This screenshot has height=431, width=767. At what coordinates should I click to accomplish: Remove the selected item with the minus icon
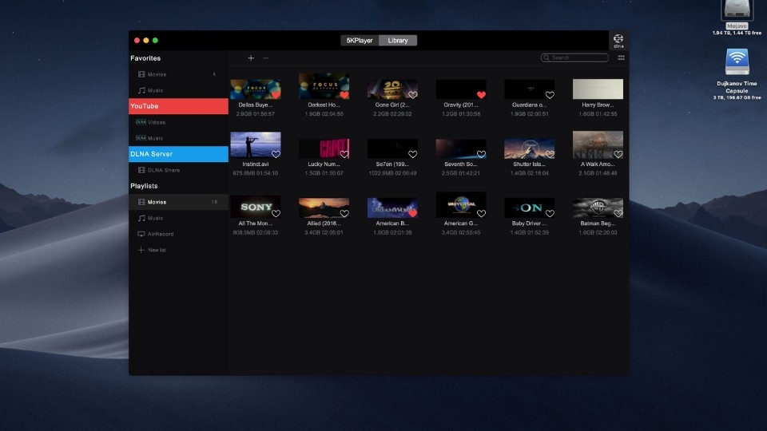[x=265, y=58]
